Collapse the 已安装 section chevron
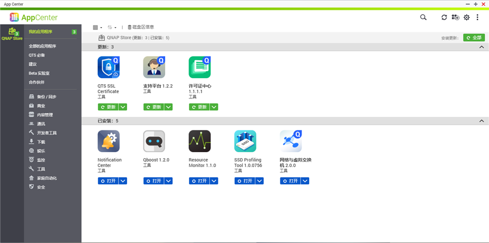Viewport: 489px width, 243px height. [x=481, y=121]
